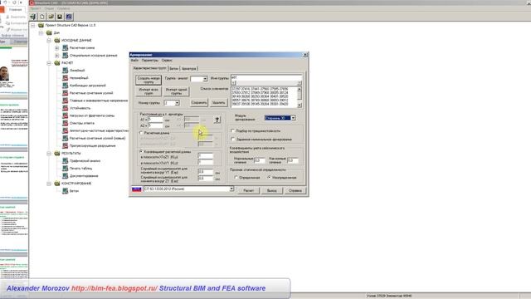Click the Устойчивость icon
This screenshot has width=531, height=299.
(65, 108)
